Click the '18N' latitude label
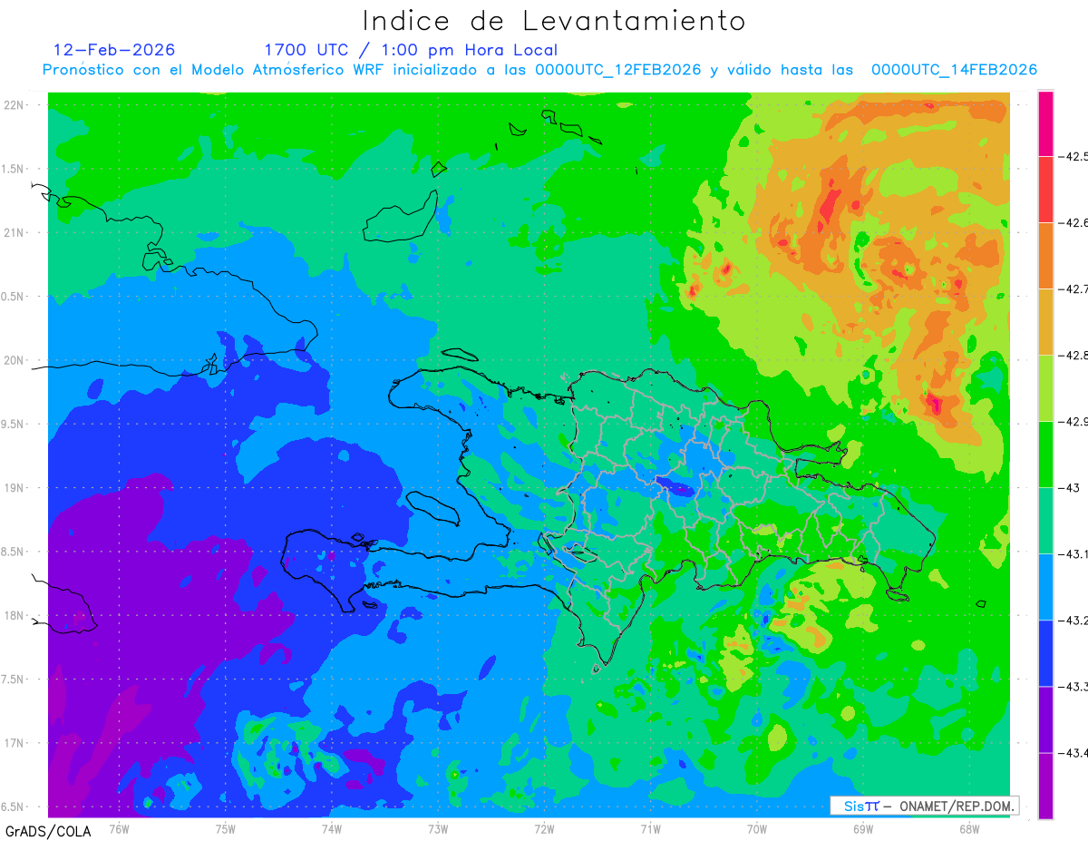1088x841 pixels. 15,616
